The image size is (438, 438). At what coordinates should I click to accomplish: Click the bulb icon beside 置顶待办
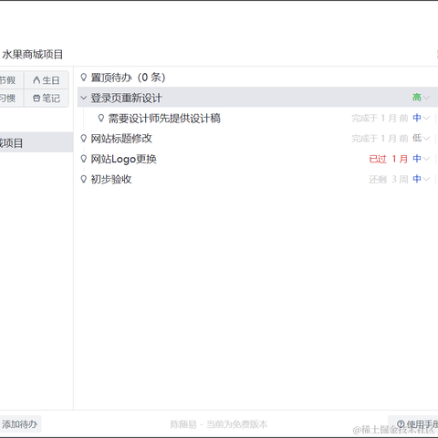click(84, 77)
